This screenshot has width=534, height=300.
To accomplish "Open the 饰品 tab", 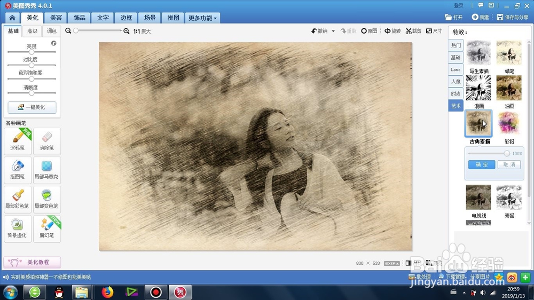I will pyautogui.click(x=80, y=18).
